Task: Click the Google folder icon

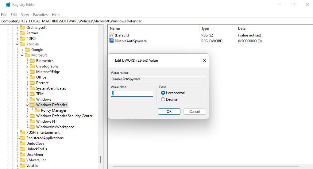Action: click(x=27, y=50)
